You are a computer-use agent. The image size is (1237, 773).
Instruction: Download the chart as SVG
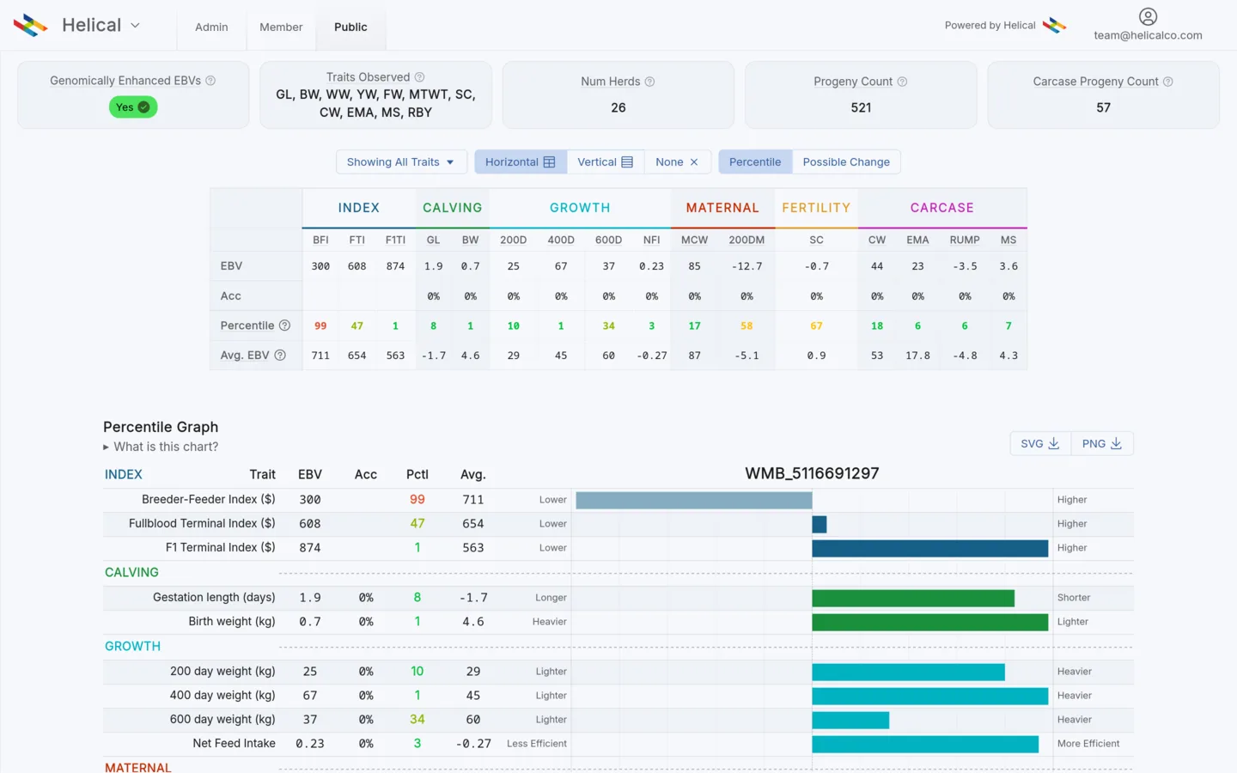(1040, 443)
